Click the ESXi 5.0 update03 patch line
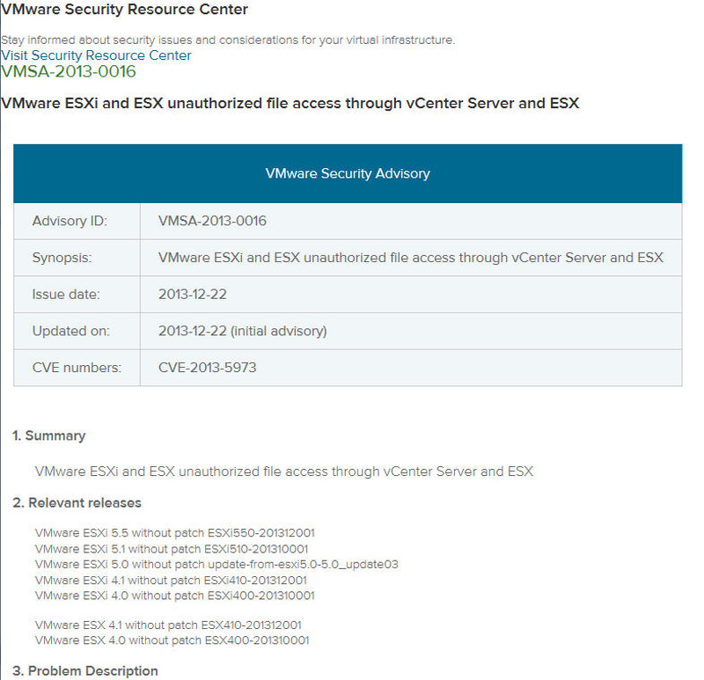The height and width of the screenshot is (680, 704). [216, 564]
